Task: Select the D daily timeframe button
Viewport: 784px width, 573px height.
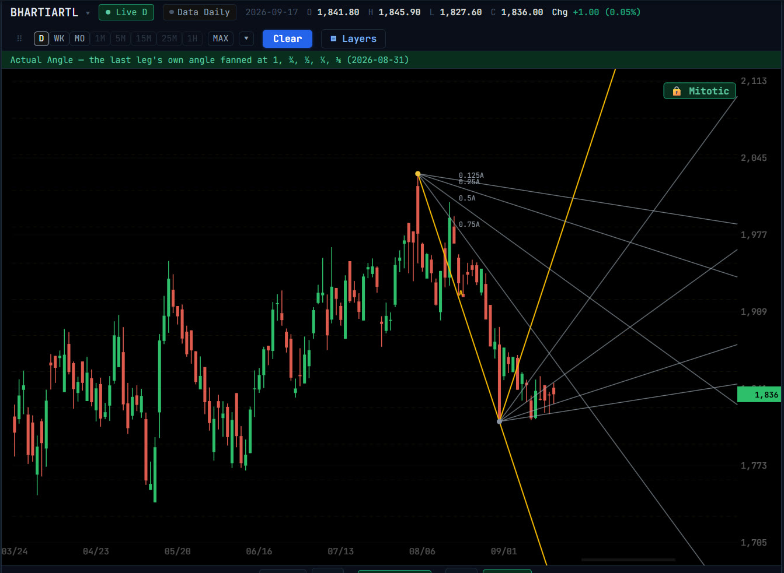Action: point(41,38)
